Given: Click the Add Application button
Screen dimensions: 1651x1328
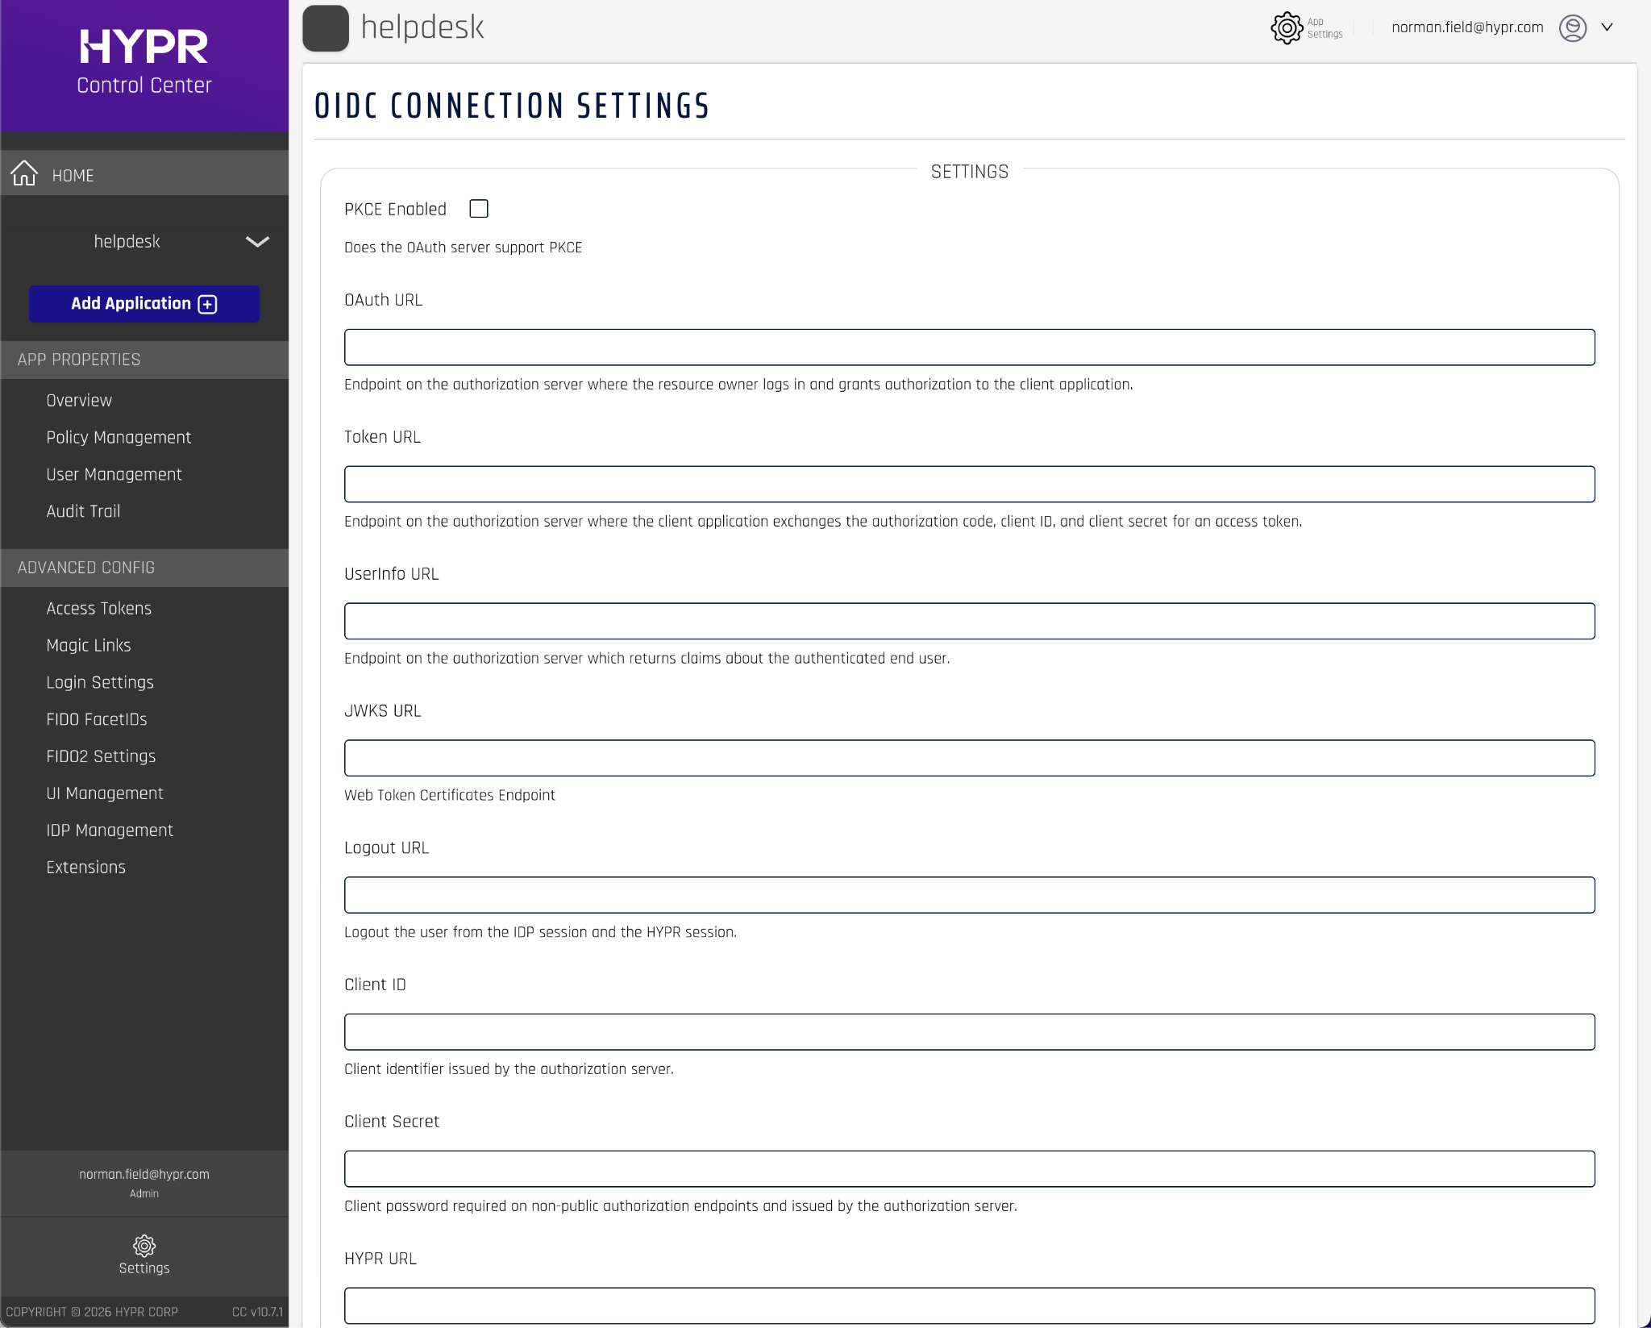Looking at the screenshot, I should click(x=143, y=304).
